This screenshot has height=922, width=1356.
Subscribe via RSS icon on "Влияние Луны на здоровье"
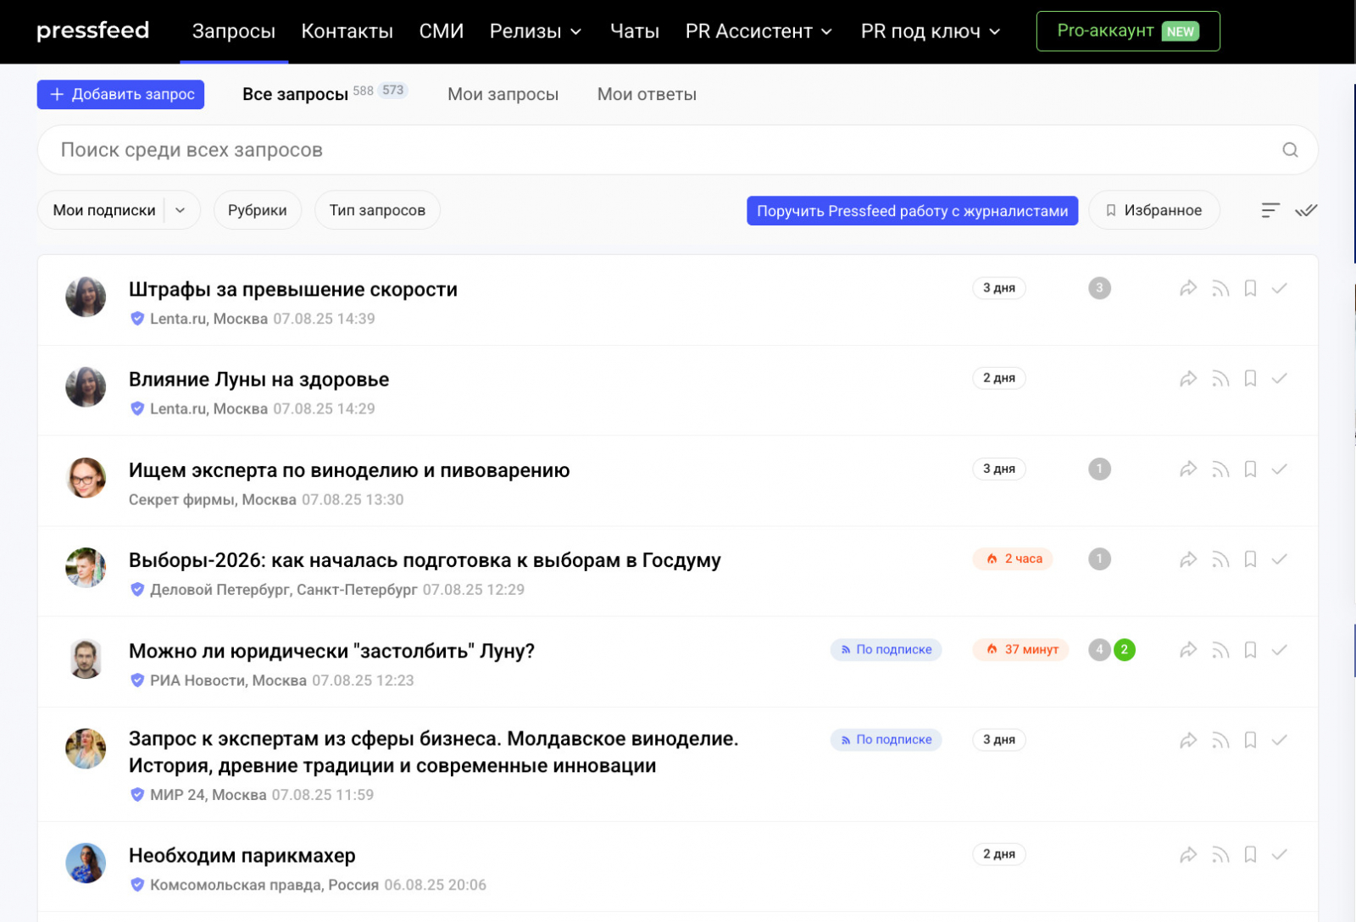pos(1220,379)
